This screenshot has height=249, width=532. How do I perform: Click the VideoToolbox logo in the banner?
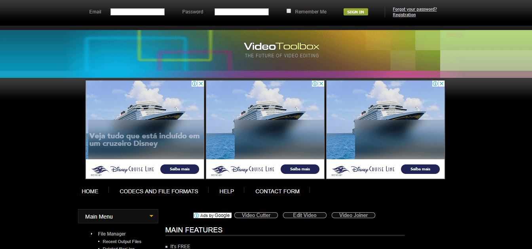coord(281,46)
